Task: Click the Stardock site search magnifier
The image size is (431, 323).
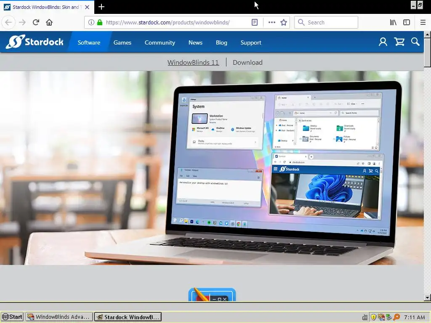Action: [415, 42]
